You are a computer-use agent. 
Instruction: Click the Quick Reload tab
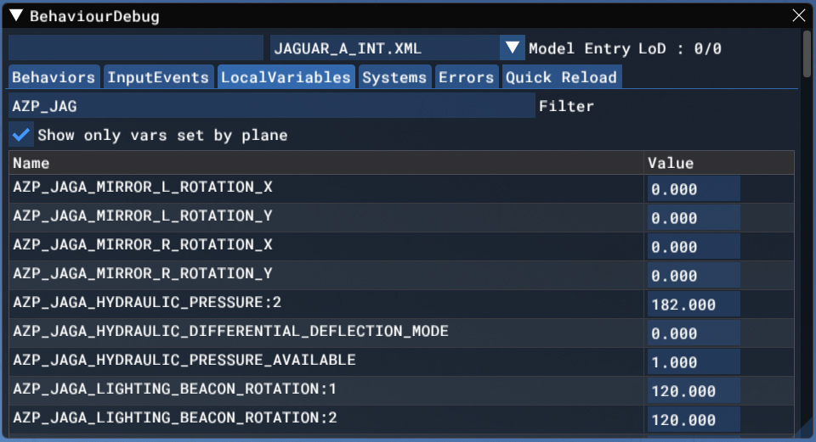click(561, 77)
